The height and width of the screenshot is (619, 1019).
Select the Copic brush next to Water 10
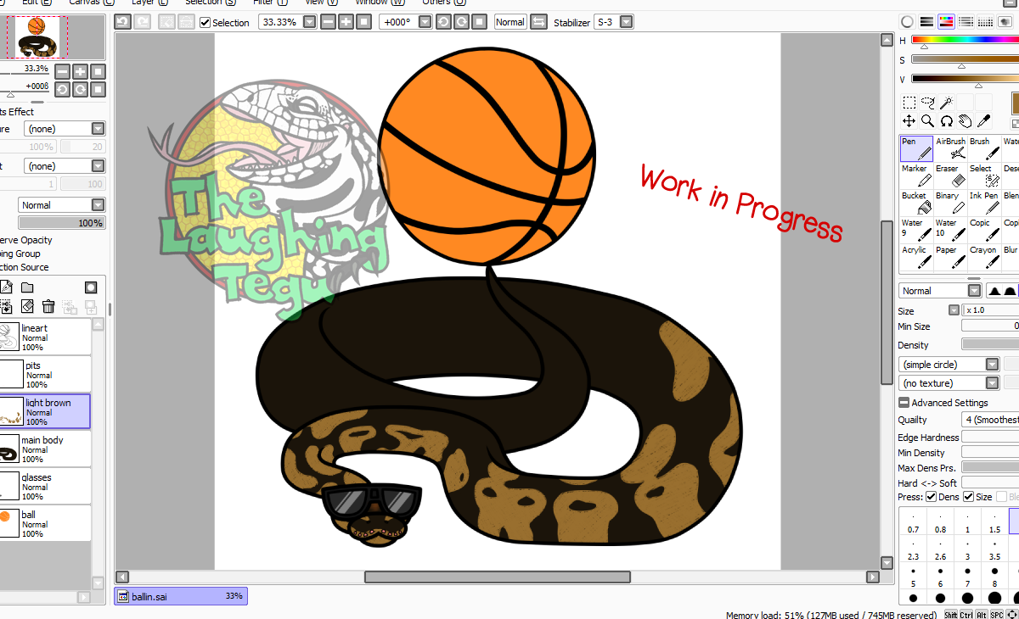point(984,230)
